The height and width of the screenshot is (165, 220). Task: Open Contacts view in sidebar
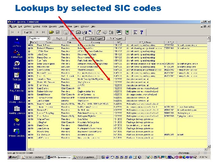tap(17, 42)
